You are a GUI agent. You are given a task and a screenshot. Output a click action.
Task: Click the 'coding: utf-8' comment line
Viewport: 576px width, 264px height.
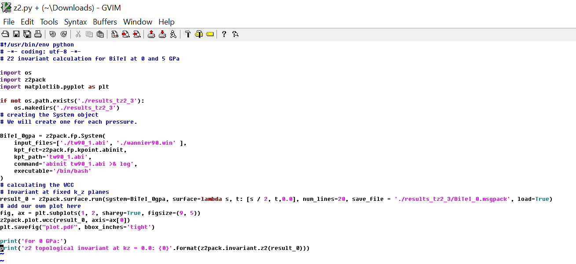click(40, 52)
